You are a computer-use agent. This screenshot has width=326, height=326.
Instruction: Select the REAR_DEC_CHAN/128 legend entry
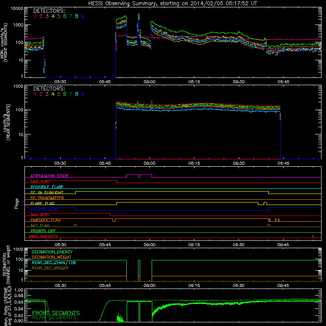pos(54,263)
